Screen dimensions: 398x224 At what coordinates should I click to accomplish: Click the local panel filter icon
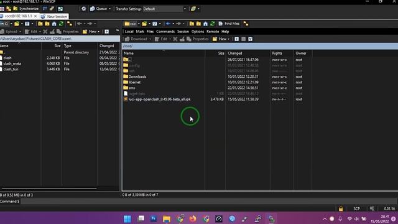27,24
